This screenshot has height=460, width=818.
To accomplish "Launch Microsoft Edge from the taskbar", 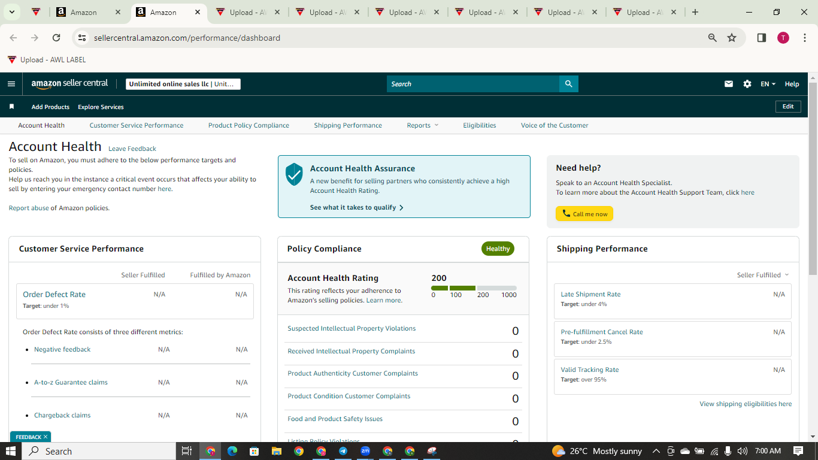I will (232, 451).
